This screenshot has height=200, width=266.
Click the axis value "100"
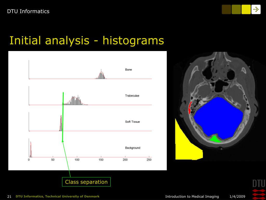(x=77, y=160)
